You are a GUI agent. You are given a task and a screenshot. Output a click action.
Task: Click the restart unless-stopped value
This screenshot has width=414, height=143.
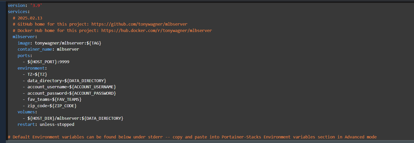pos(57,125)
